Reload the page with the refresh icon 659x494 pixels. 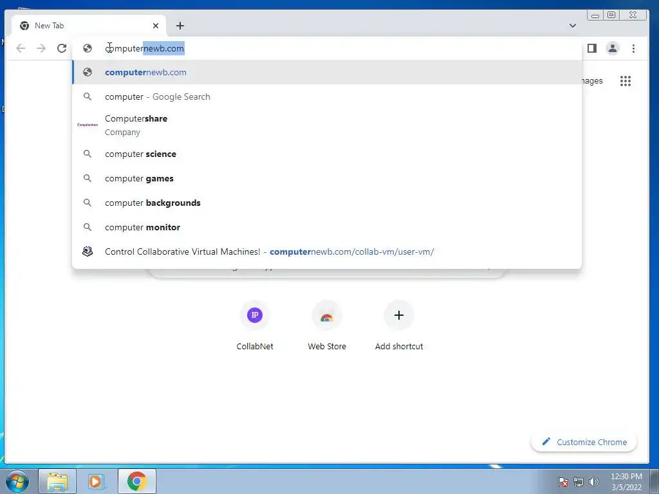point(62,48)
